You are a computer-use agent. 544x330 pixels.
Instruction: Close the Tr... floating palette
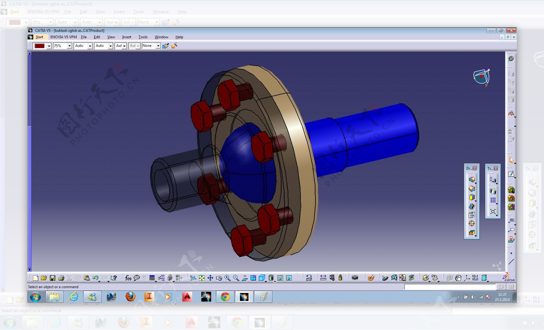click(x=496, y=168)
